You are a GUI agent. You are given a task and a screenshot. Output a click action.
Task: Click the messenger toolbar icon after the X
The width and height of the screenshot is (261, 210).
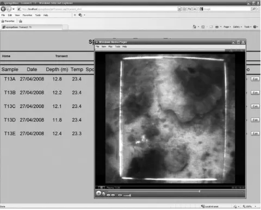pos(80,15)
